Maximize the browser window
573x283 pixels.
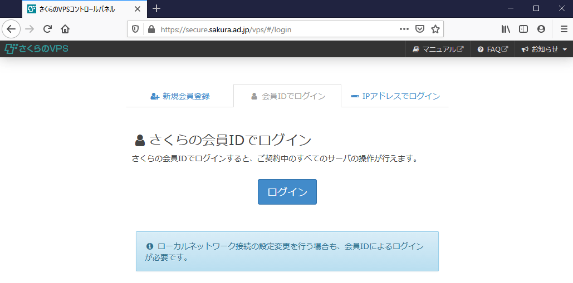[536, 8]
